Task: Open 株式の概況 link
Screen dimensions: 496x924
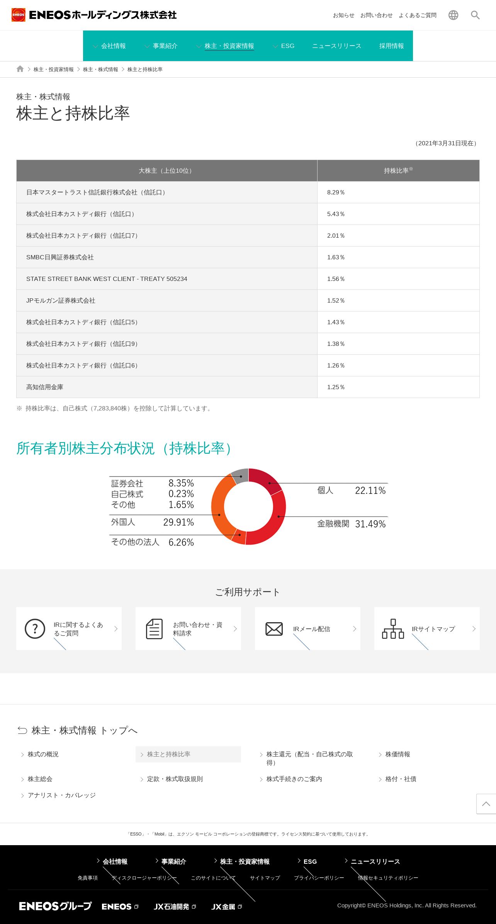Action: point(43,754)
